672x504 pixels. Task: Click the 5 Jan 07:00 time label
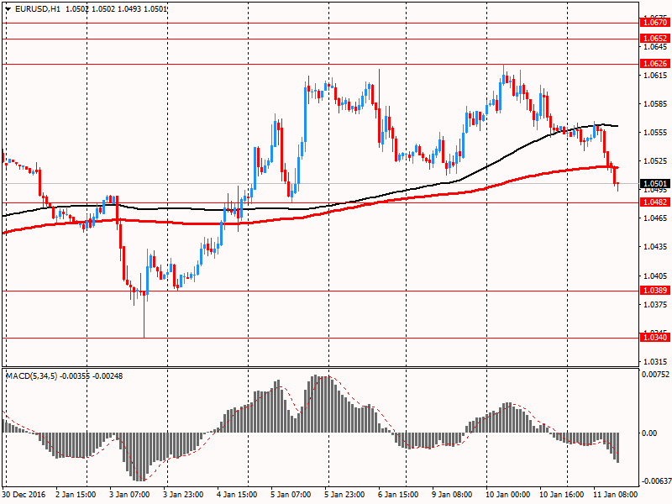pyautogui.click(x=291, y=494)
